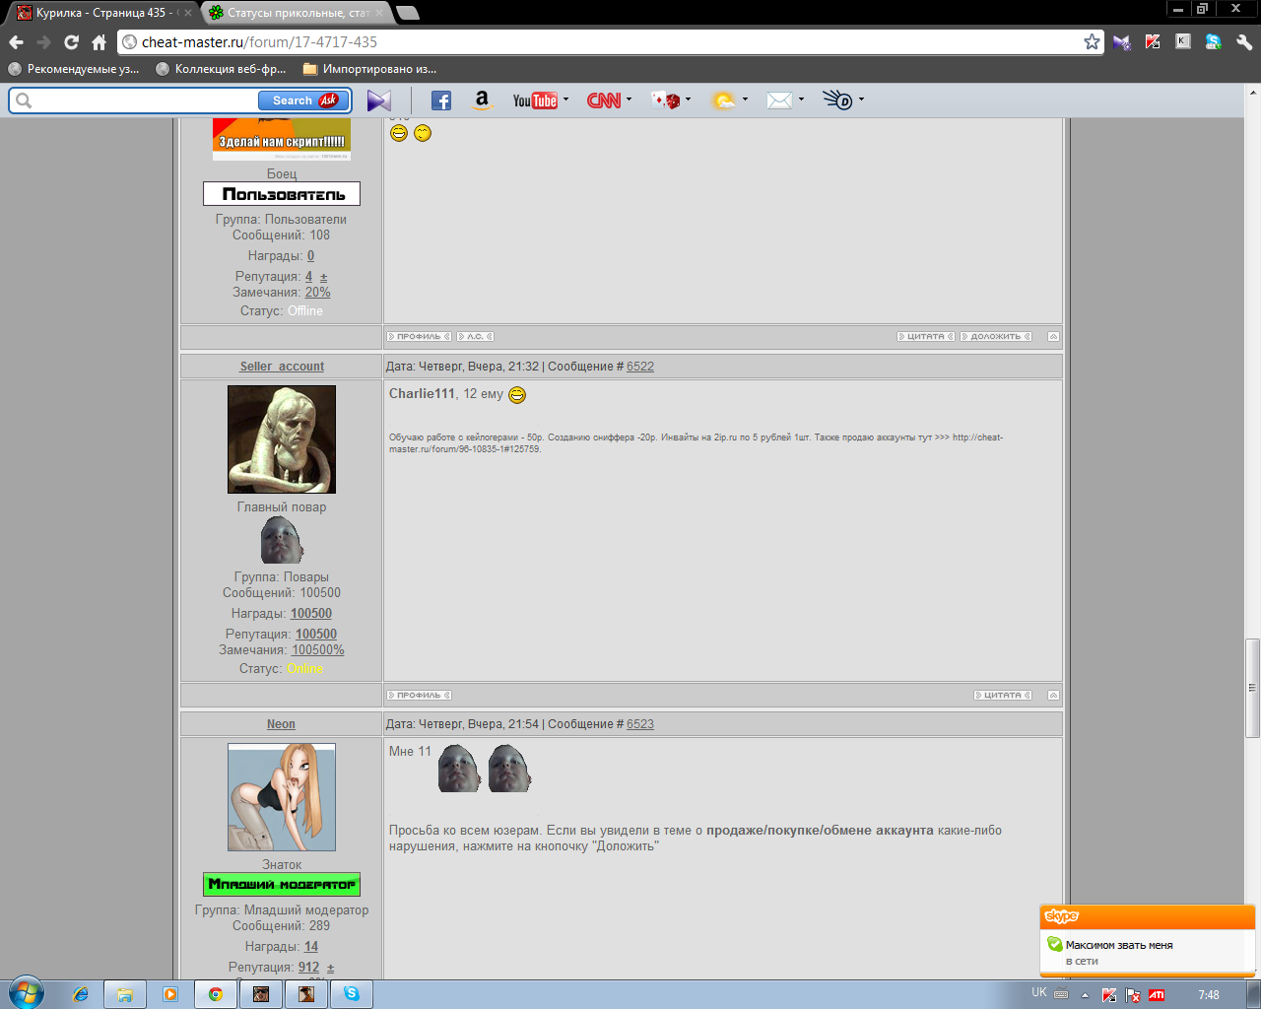The height and width of the screenshot is (1009, 1261).
Task: Open the Seller_account username link
Action: point(282,367)
